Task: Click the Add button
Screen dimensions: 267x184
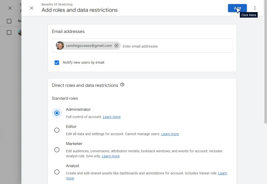Action: click(x=237, y=8)
